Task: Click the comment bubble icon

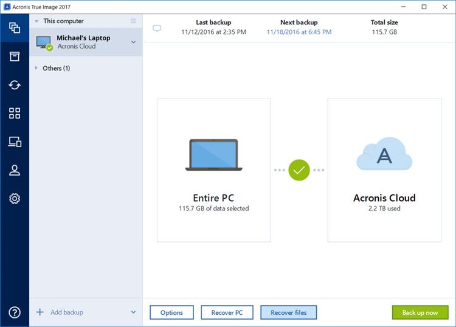Action: [x=157, y=29]
